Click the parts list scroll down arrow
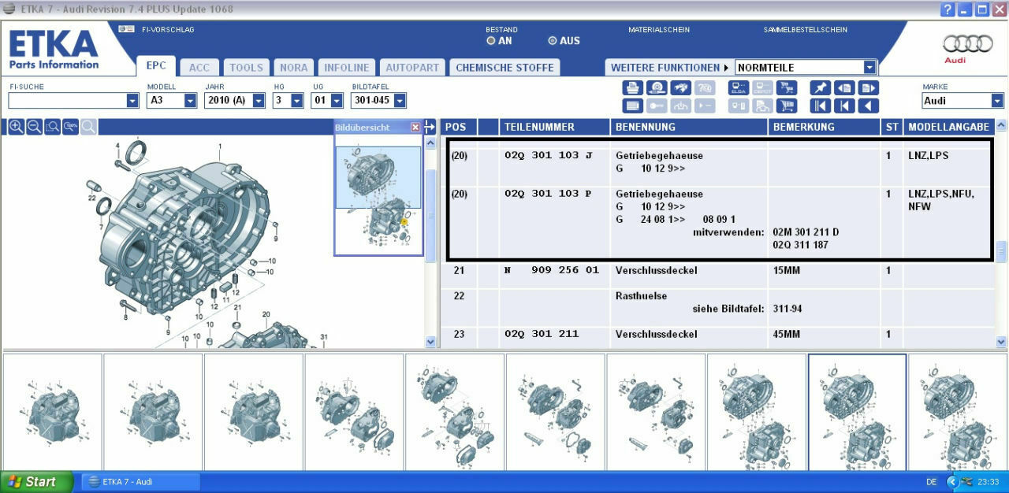The width and height of the screenshot is (1009, 493). click(x=1001, y=342)
